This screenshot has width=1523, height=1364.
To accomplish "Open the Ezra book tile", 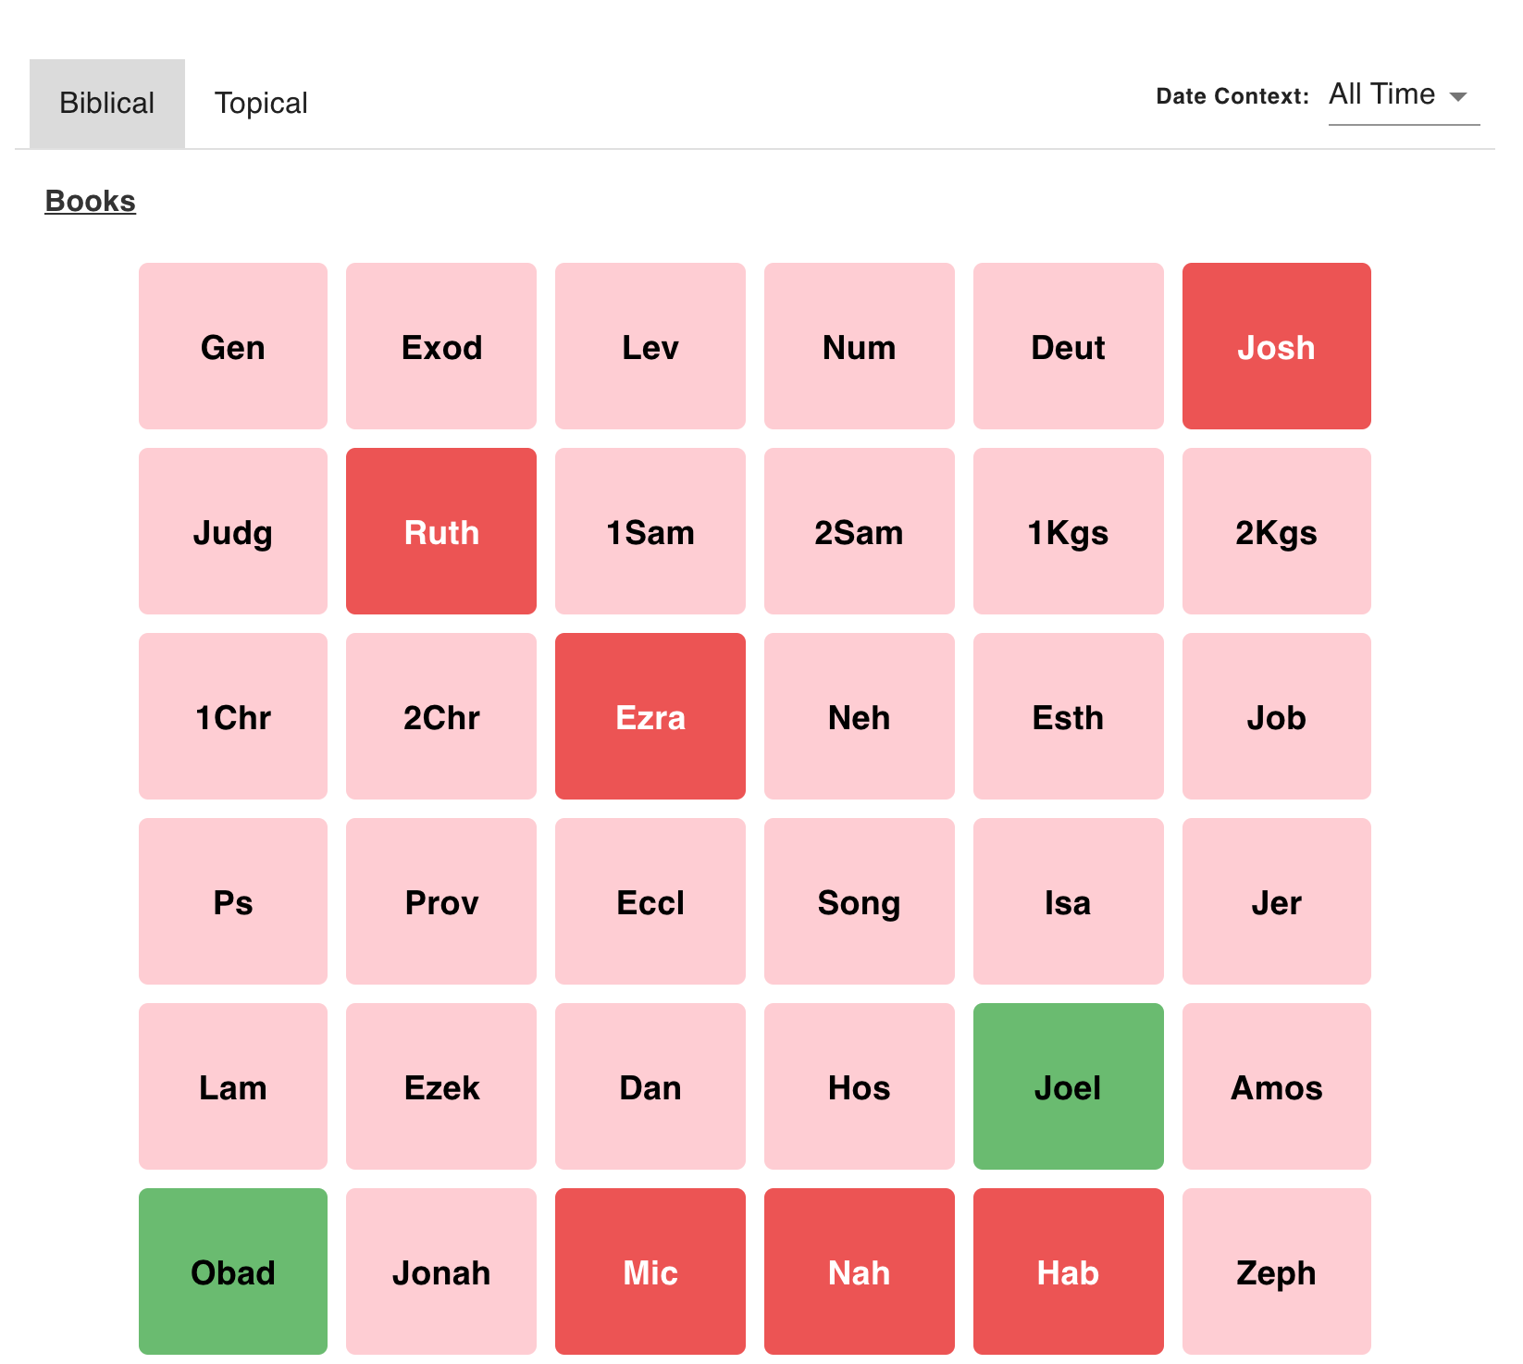I will pos(650,716).
